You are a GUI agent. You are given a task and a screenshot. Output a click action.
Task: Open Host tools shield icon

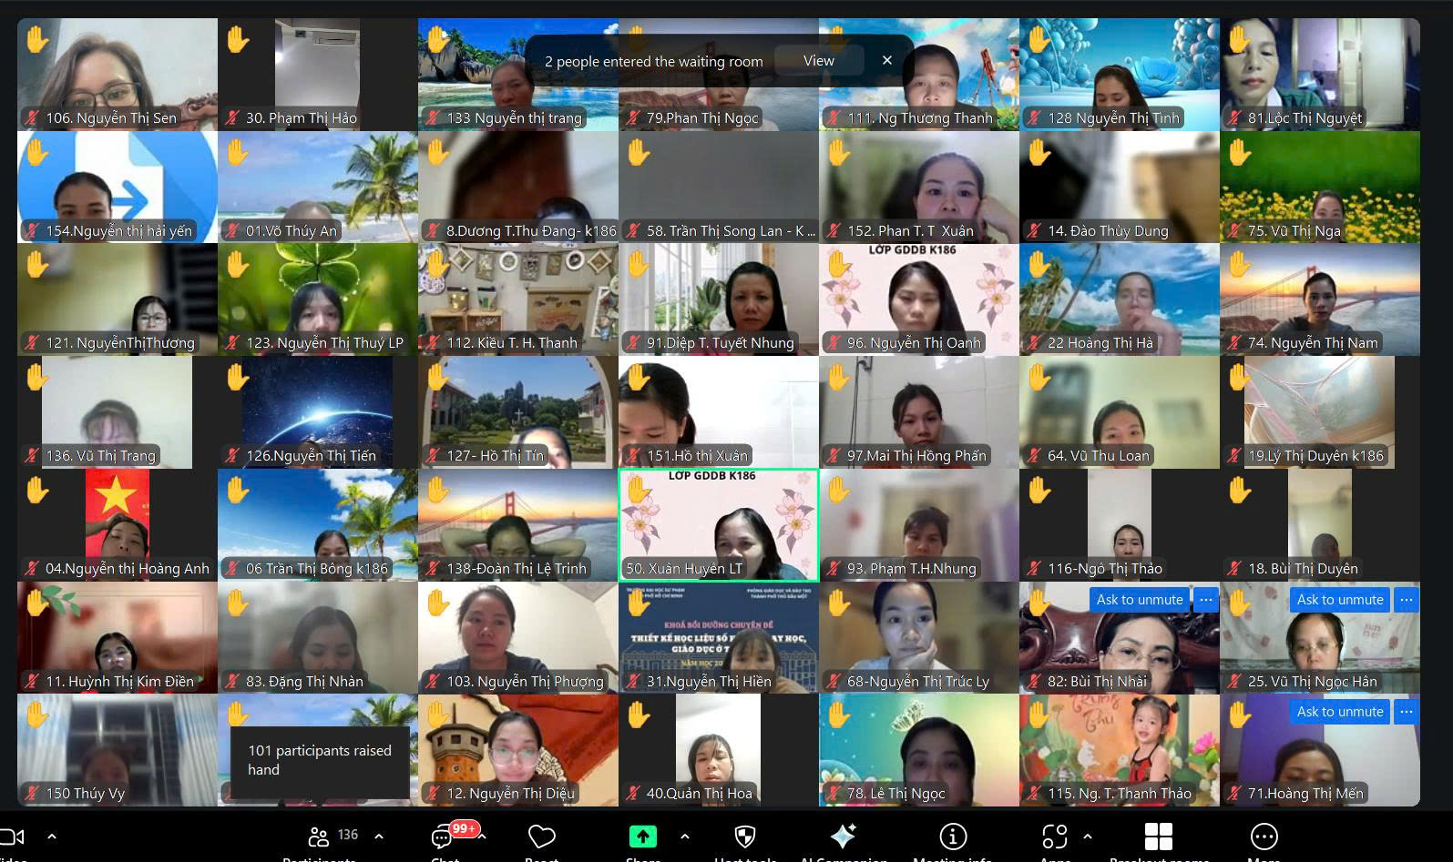tap(744, 837)
